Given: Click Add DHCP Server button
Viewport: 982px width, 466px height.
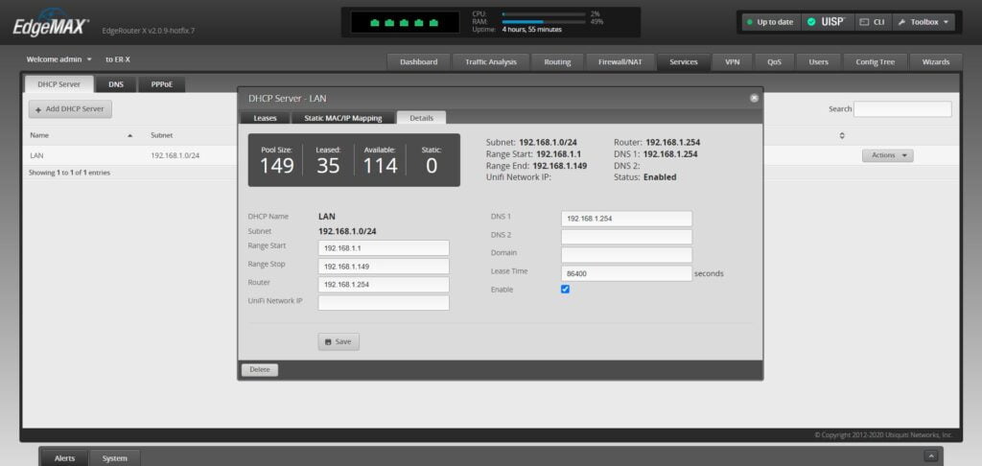Looking at the screenshot, I should 70,109.
